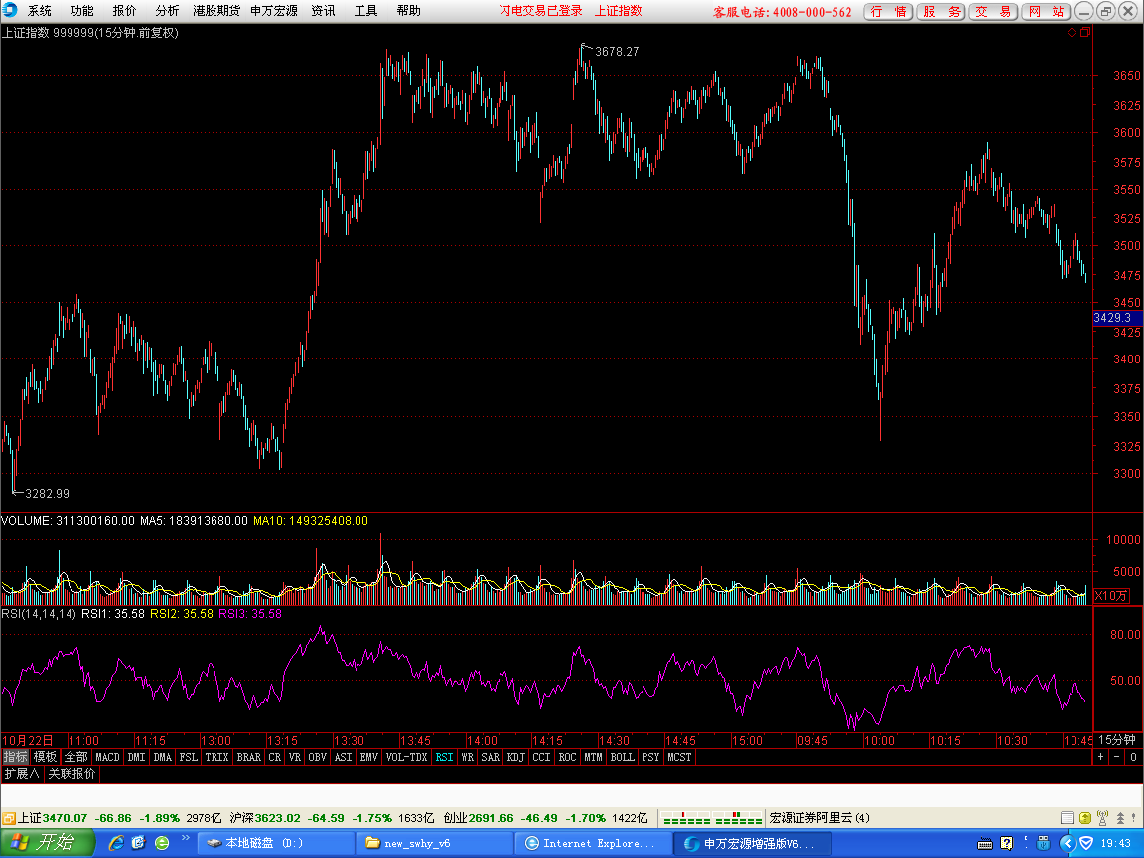
Task: Click the red overlapping-windows icon atop the chart
Action: (1084, 32)
